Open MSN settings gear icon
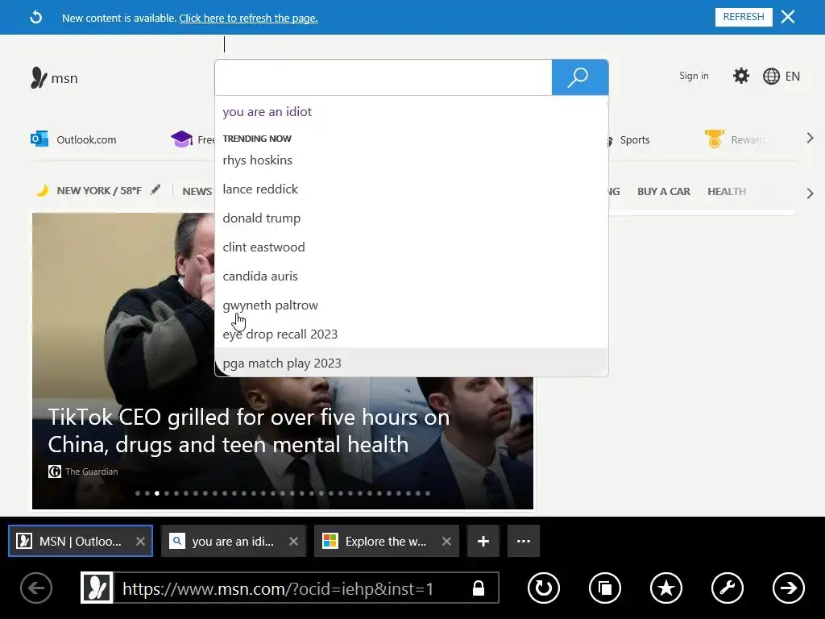 click(741, 76)
